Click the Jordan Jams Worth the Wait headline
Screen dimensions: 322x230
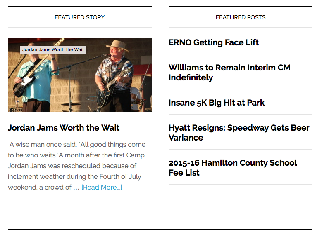pyautogui.click(x=64, y=128)
